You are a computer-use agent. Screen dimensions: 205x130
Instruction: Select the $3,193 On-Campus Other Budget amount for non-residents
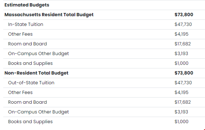181,112
